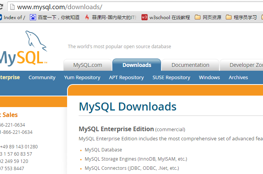The width and height of the screenshot is (263, 174).
Task: Click the browser reload icon
Action: coord(2,7)
